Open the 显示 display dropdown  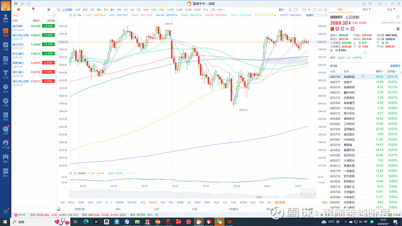282,10
